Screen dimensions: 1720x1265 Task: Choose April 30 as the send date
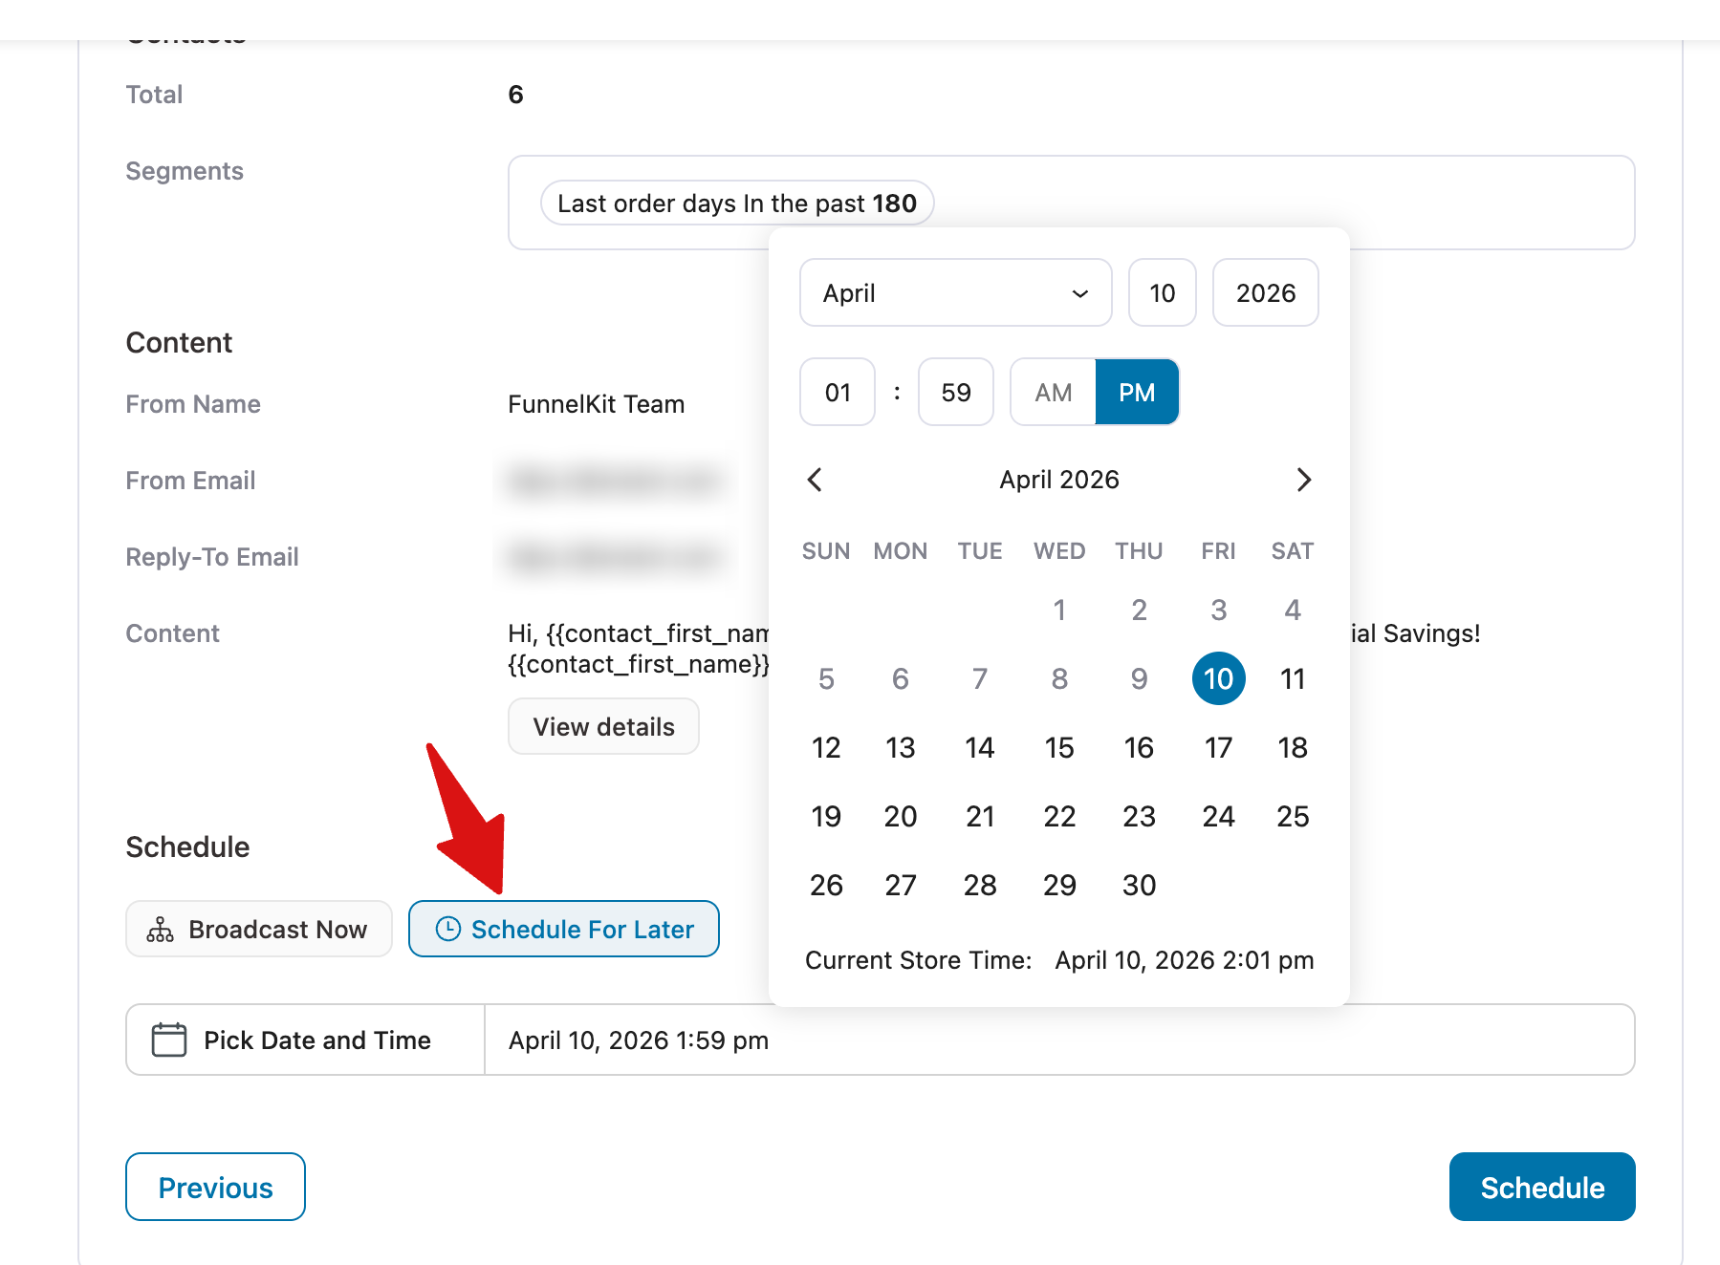(1138, 885)
